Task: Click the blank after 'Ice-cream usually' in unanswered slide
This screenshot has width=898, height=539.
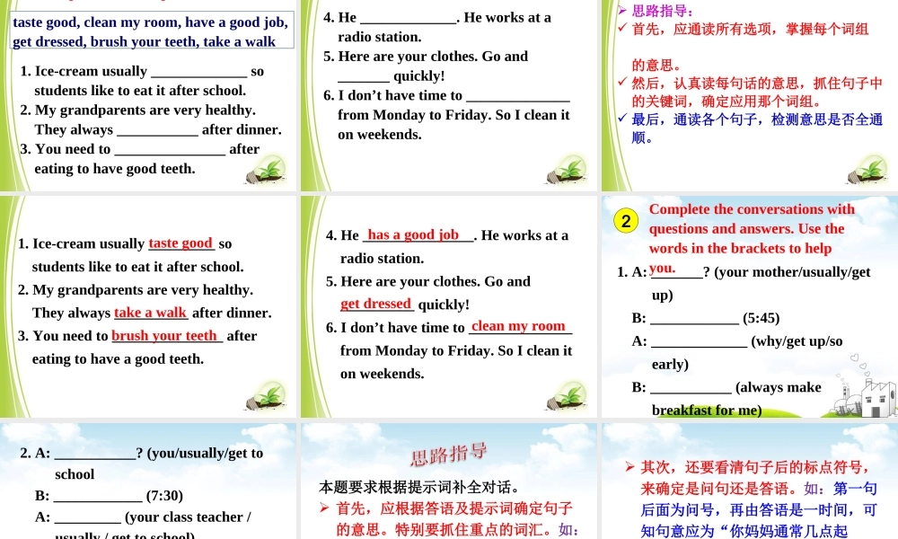Action: [198, 74]
